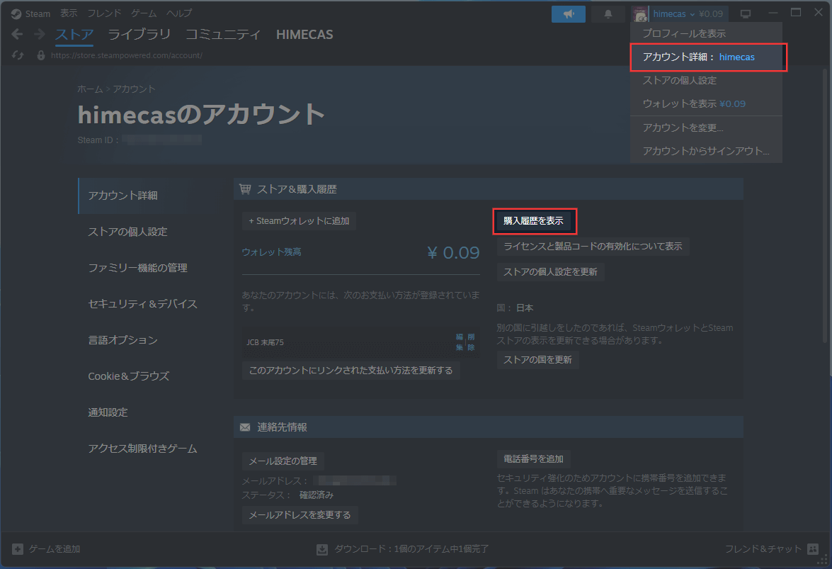Screen dimensions: 832x569
Task: Select アカウントを変更 menu entry
Action: click(706, 128)
